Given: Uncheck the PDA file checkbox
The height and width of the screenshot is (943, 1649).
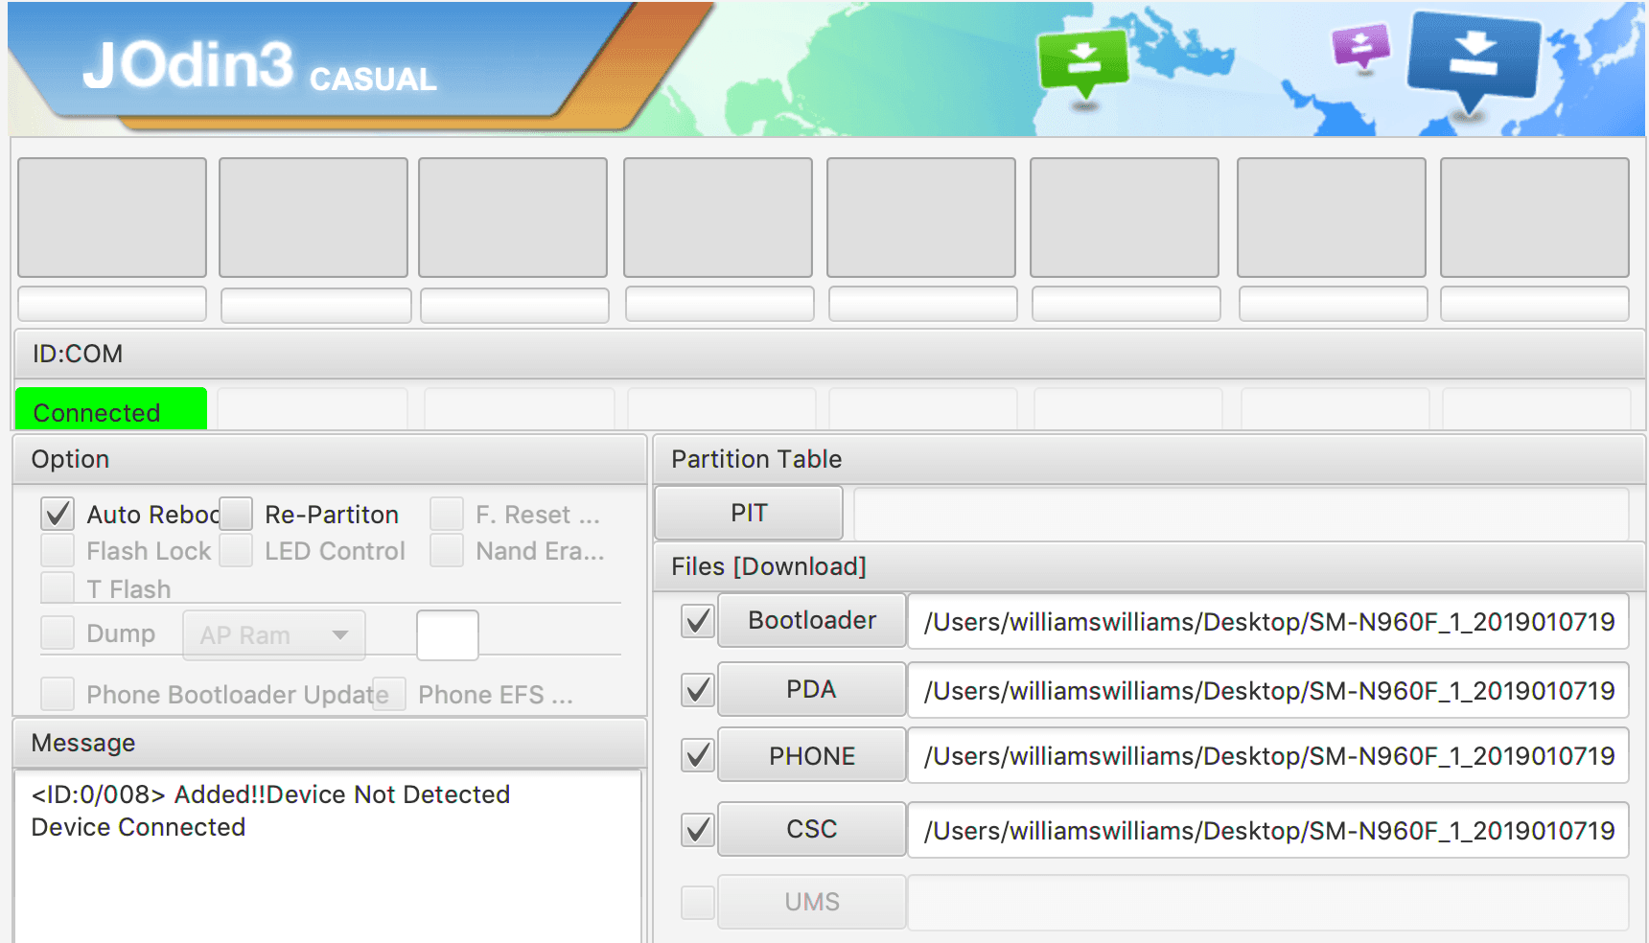Looking at the screenshot, I should 698,690.
